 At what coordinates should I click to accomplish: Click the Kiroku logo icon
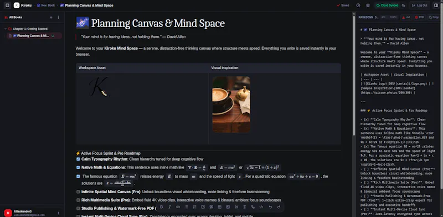pyautogui.click(x=17, y=6)
